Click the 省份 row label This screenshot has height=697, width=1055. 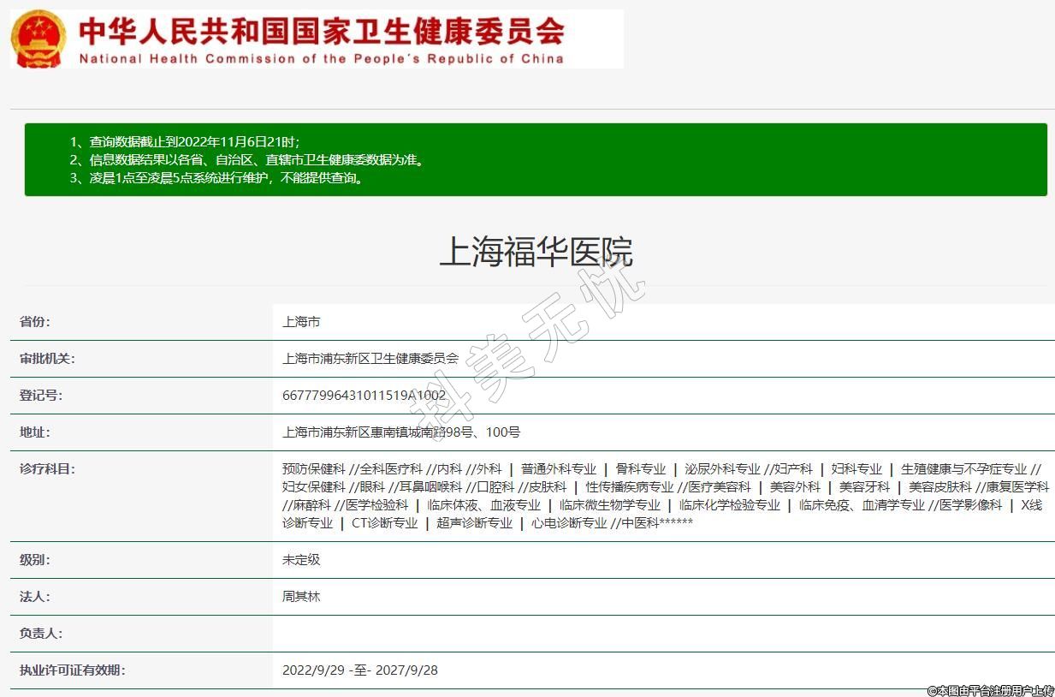point(35,322)
